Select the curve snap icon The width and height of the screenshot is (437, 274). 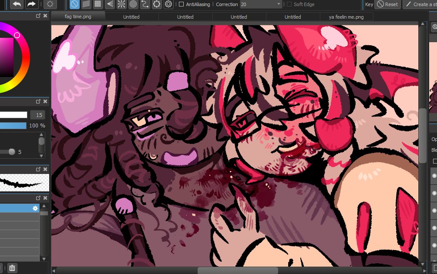coord(145,4)
